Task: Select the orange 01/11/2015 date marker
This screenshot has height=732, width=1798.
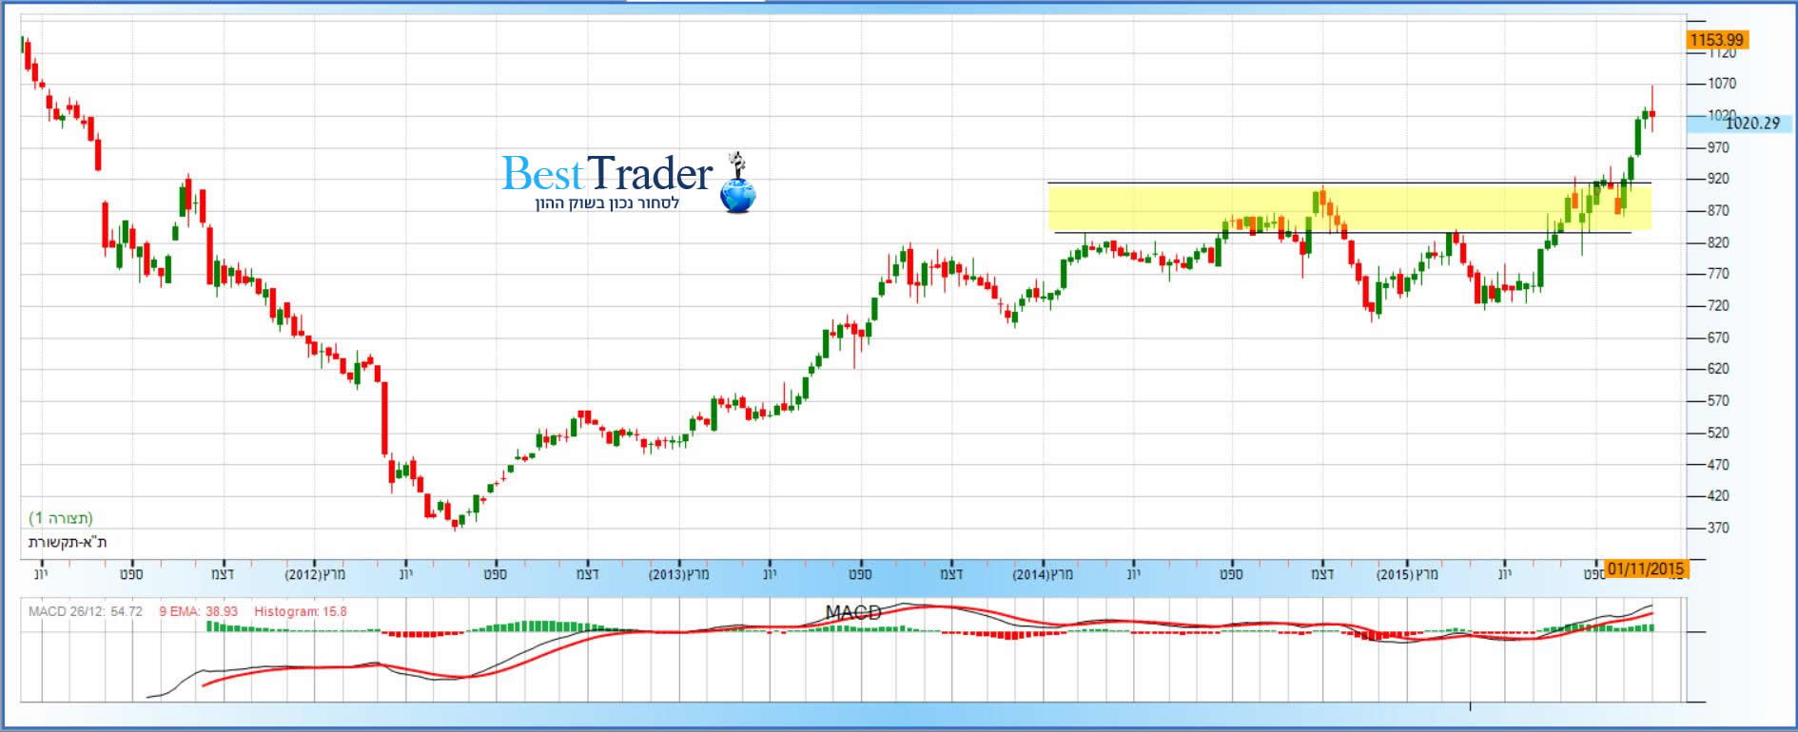Action: (1645, 569)
